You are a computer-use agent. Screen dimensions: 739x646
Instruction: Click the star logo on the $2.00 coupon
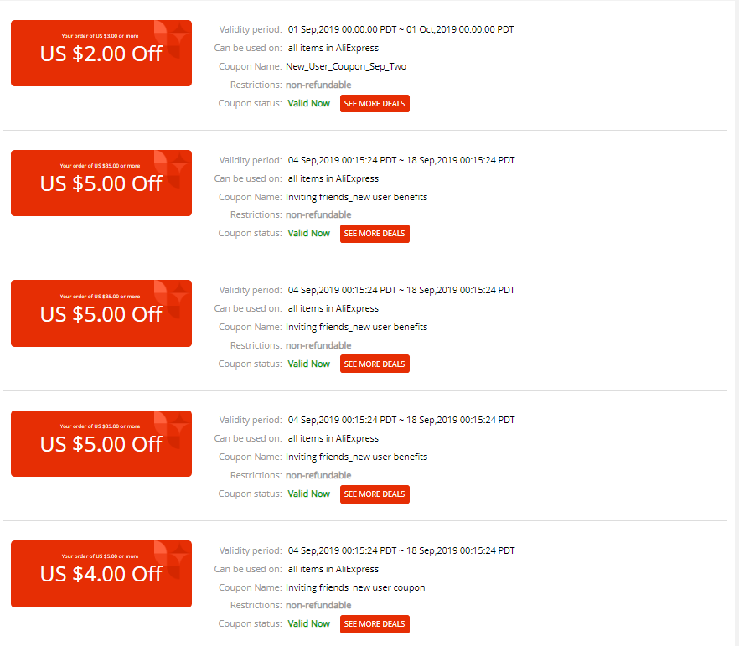(x=173, y=39)
